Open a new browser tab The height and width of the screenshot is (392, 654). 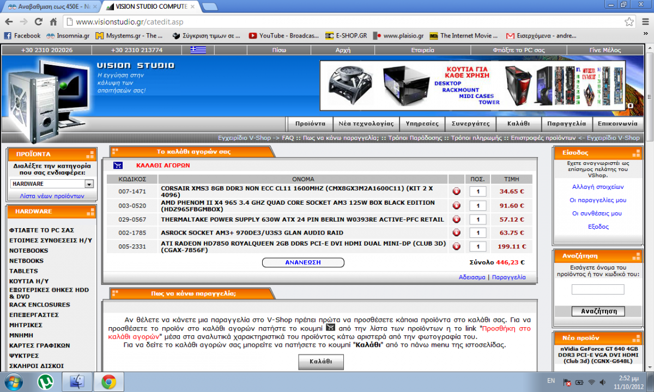(210, 7)
